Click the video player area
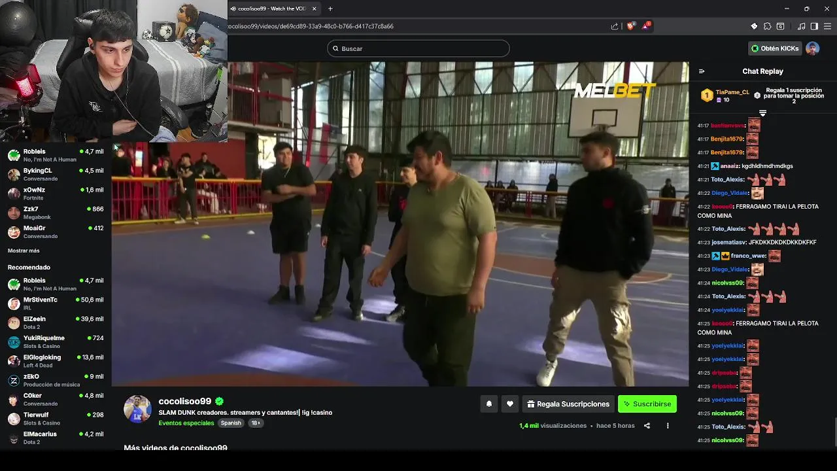This screenshot has height=471, width=837. tap(400, 224)
